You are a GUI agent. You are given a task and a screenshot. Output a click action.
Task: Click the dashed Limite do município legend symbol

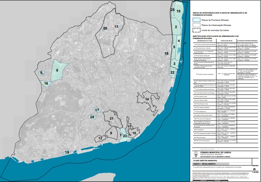pos(197,30)
